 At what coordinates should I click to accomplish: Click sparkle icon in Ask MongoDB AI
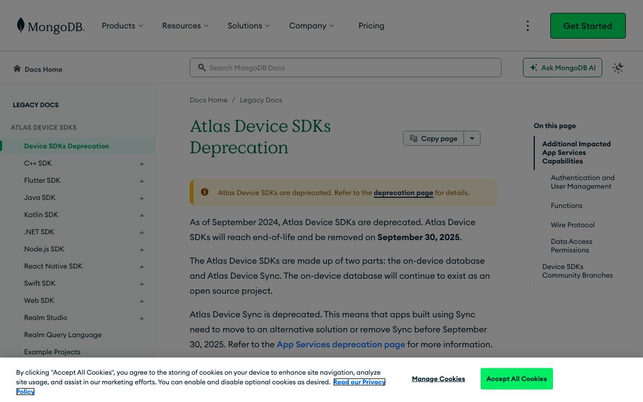click(533, 68)
